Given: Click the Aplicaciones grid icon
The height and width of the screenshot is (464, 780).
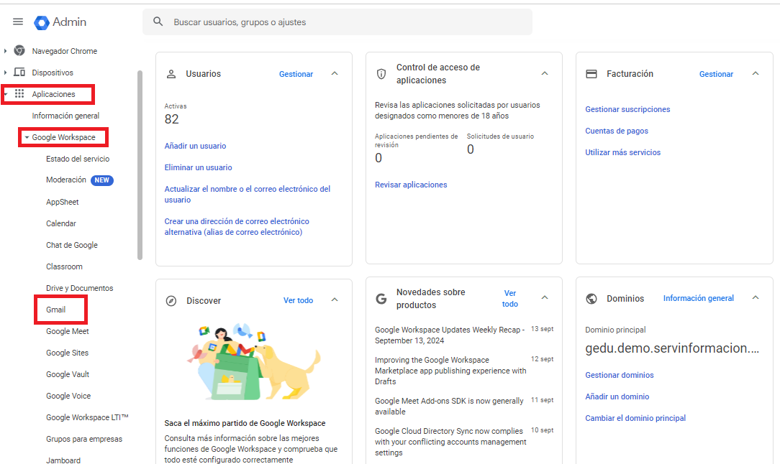Looking at the screenshot, I should pos(19,93).
